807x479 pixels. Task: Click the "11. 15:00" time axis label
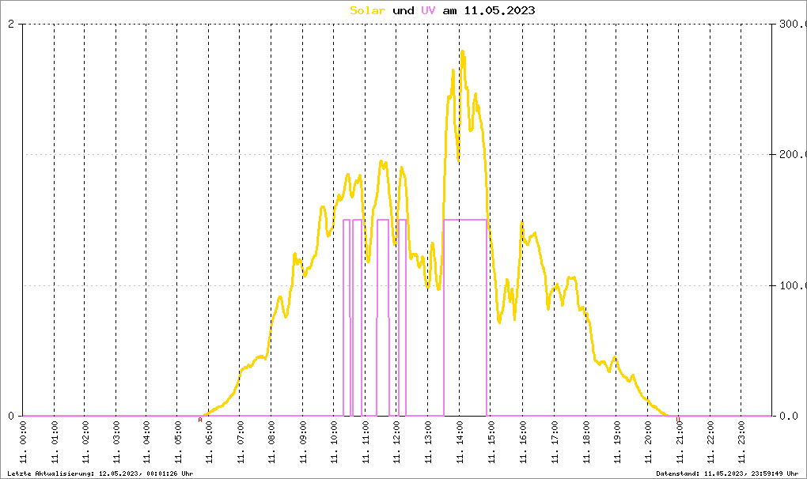click(491, 442)
